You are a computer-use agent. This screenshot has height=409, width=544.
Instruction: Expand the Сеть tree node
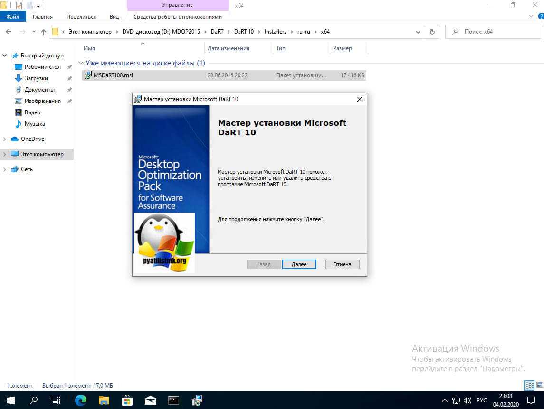(x=5, y=169)
